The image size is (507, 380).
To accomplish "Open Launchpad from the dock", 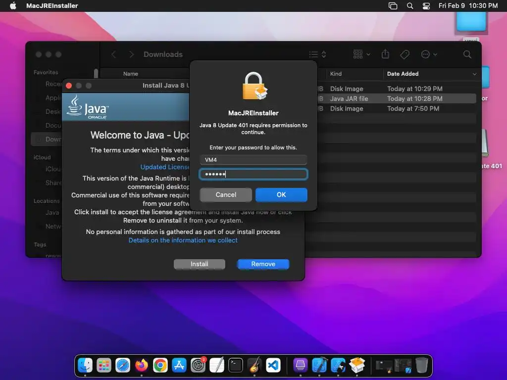I will (x=104, y=366).
